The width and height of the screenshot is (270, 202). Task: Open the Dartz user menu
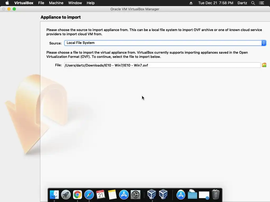pyautogui.click(x=242, y=3)
